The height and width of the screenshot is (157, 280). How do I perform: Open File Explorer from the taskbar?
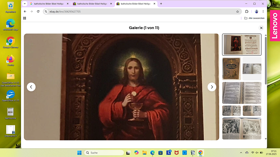144,153
